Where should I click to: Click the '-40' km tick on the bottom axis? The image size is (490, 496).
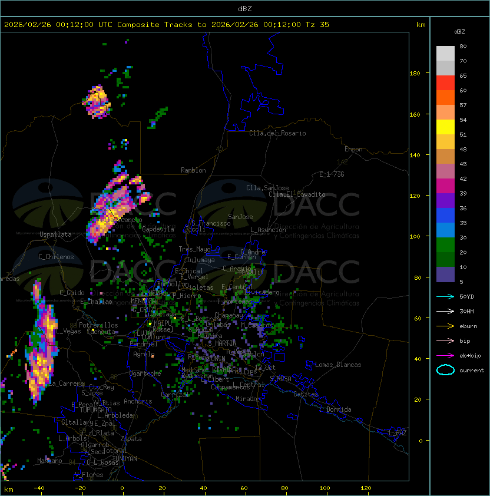pos(39,488)
